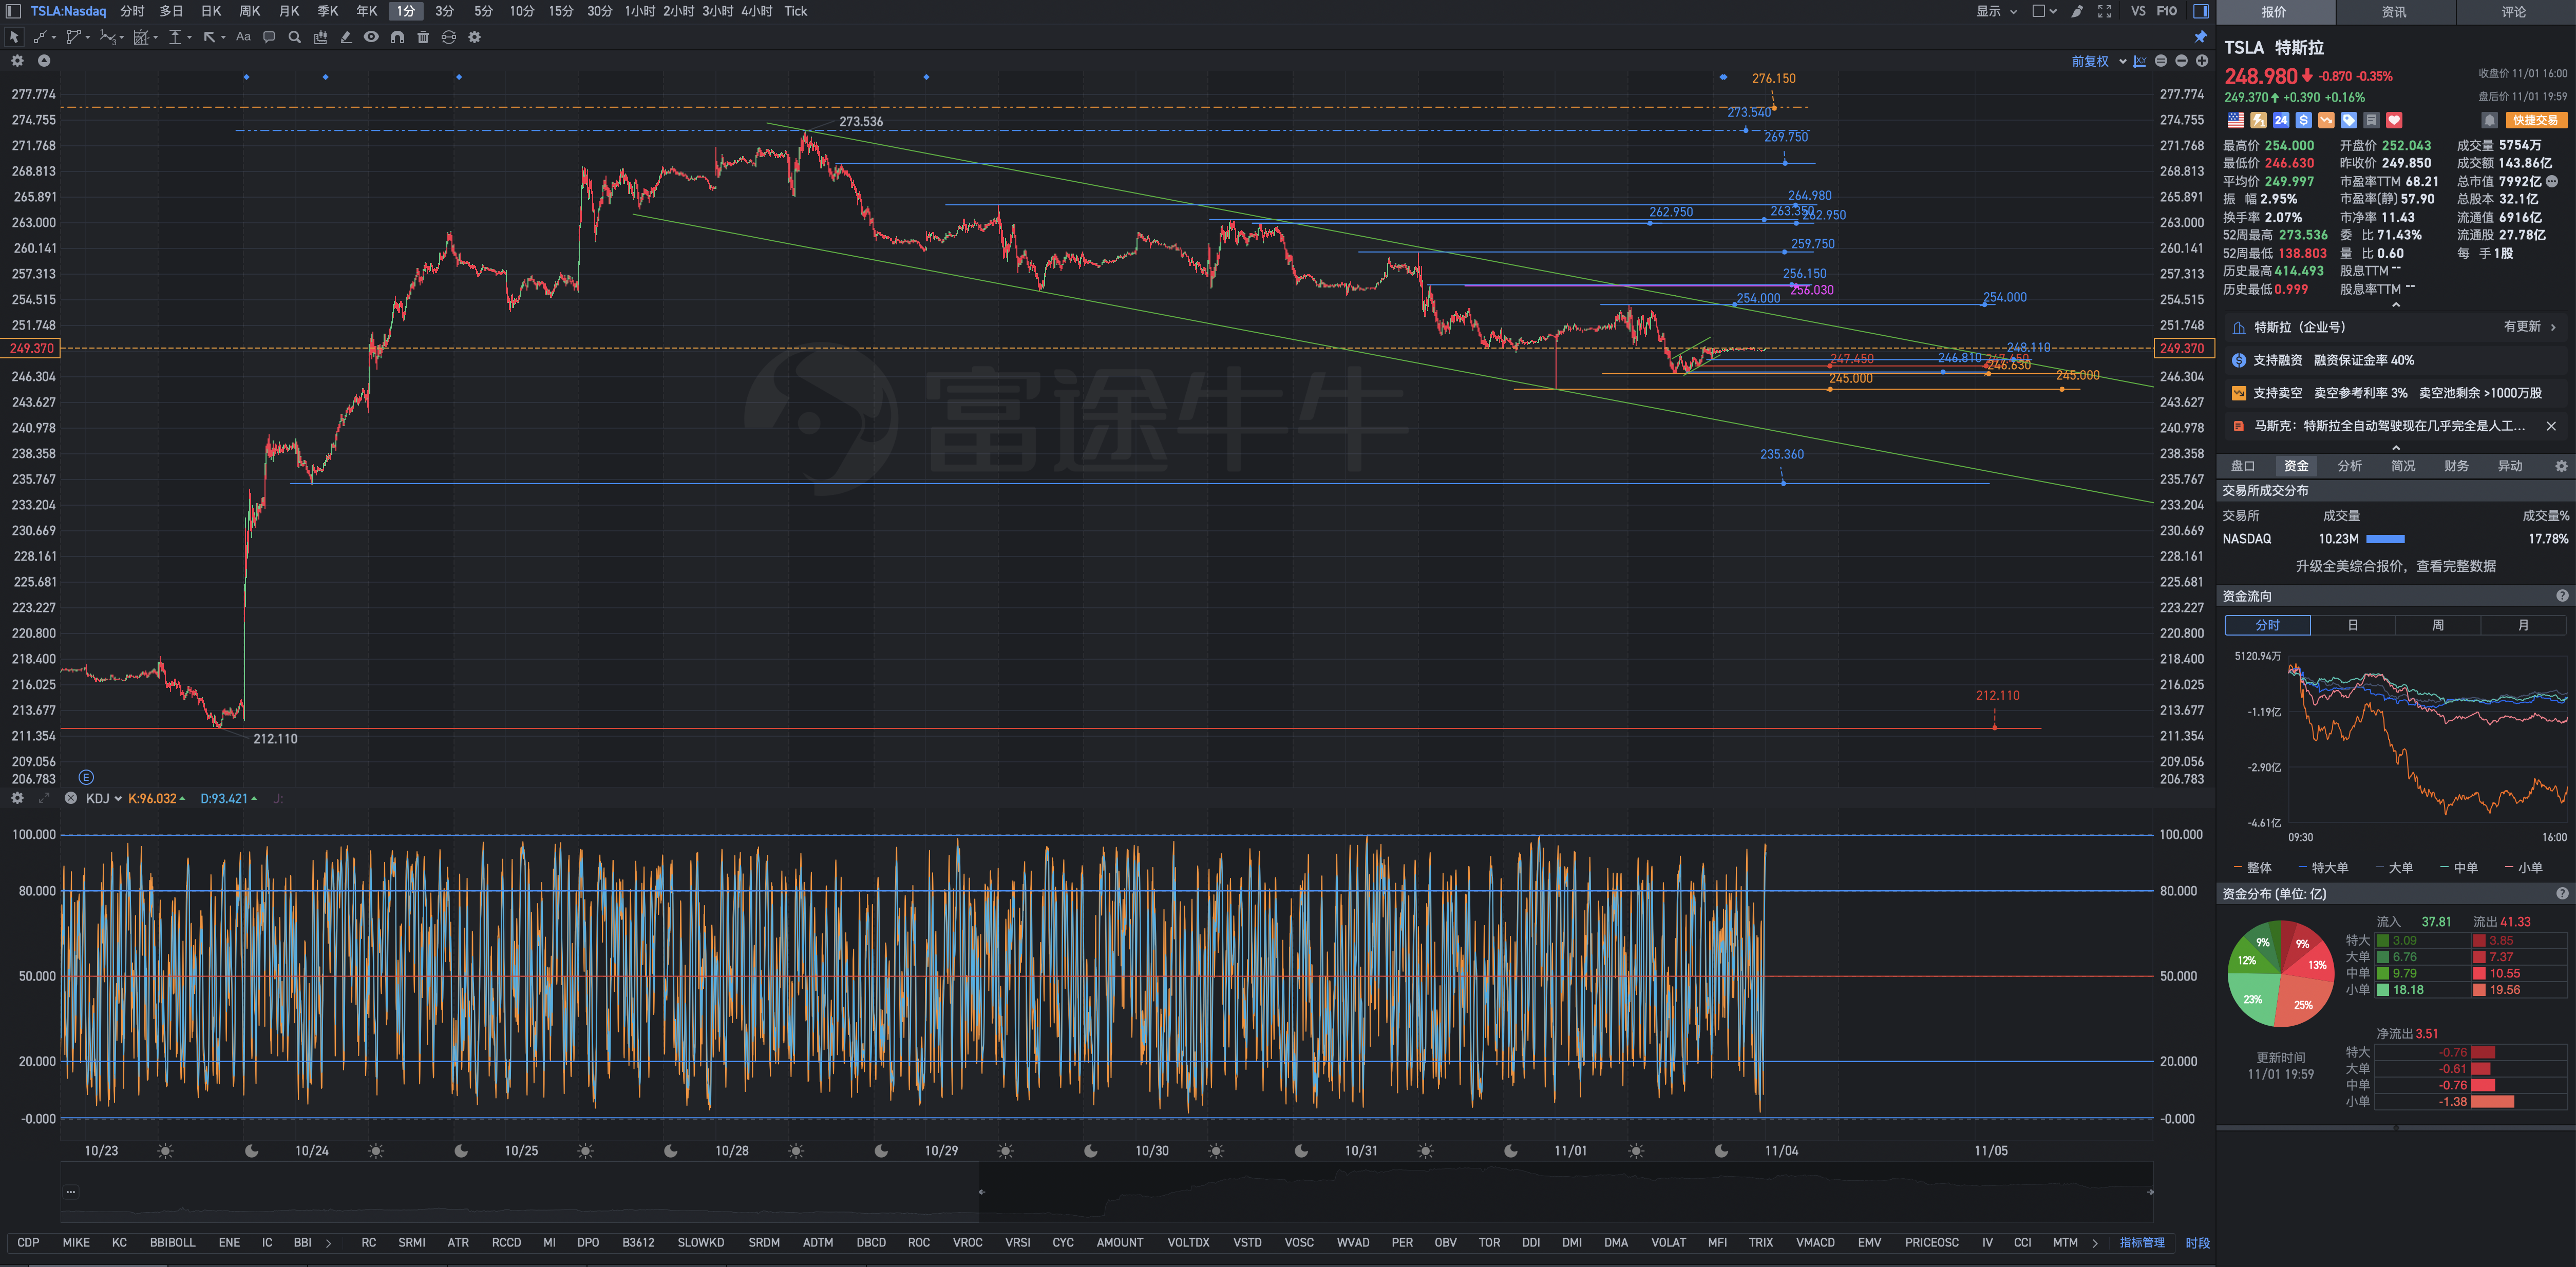This screenshot has height=1267, width=2576.
Task: Click 升级全美综合报价 upgrade link
Action: [2395, 566]
